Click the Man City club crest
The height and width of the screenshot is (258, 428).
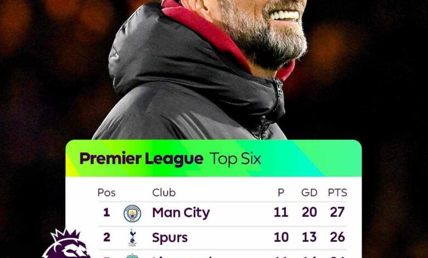click(132, 213)
